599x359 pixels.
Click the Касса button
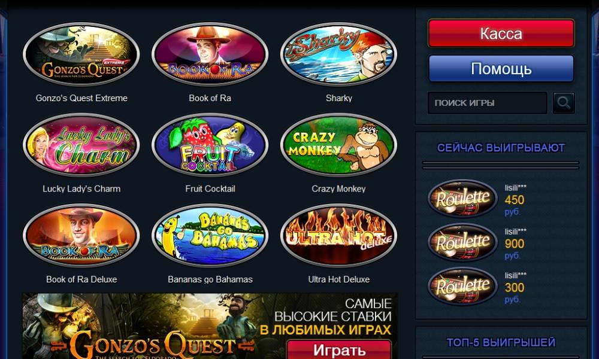pos(501,34)
